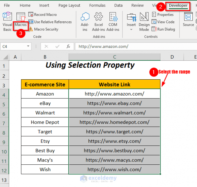This screenshot has width=197, height=187.
Task: Click the https://www.homedepot.com/ cell
Action: pos(115,122)
